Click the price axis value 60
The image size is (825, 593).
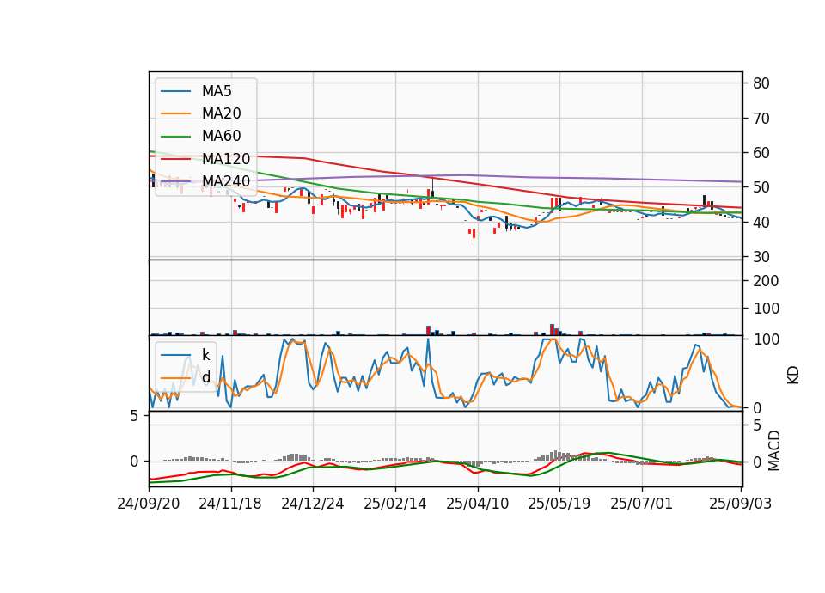click(x=761, y=153)
